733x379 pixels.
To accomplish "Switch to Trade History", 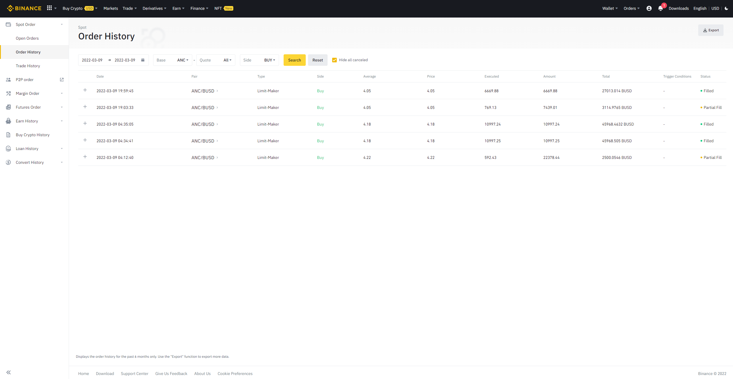I will [28, 66].
